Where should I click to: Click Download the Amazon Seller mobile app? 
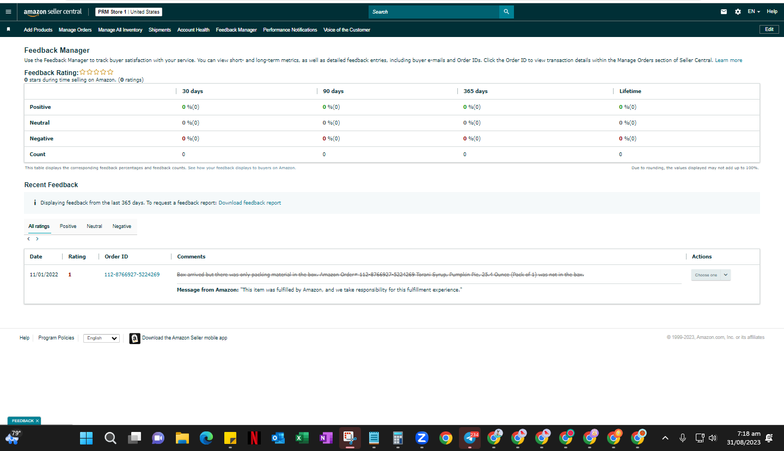pyautogui.click(x=185, y=338)
